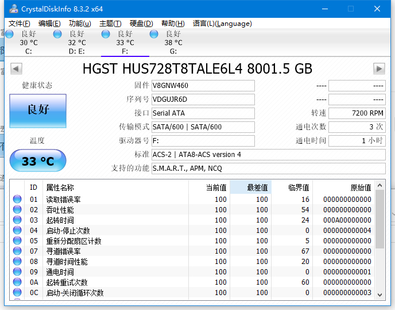
Task: Open the 语言(L)(Language) menu
Action: (222, 24)
